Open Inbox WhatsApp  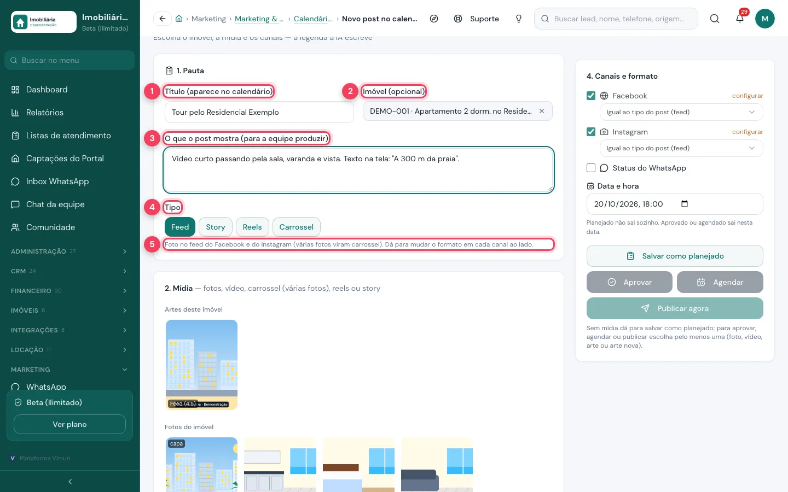click(70, 181)
